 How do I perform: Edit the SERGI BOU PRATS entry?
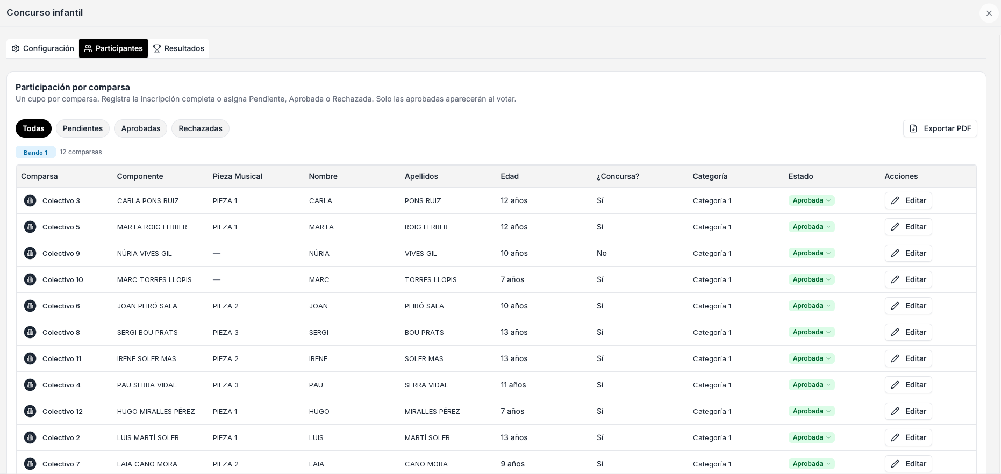coord(908,332)
